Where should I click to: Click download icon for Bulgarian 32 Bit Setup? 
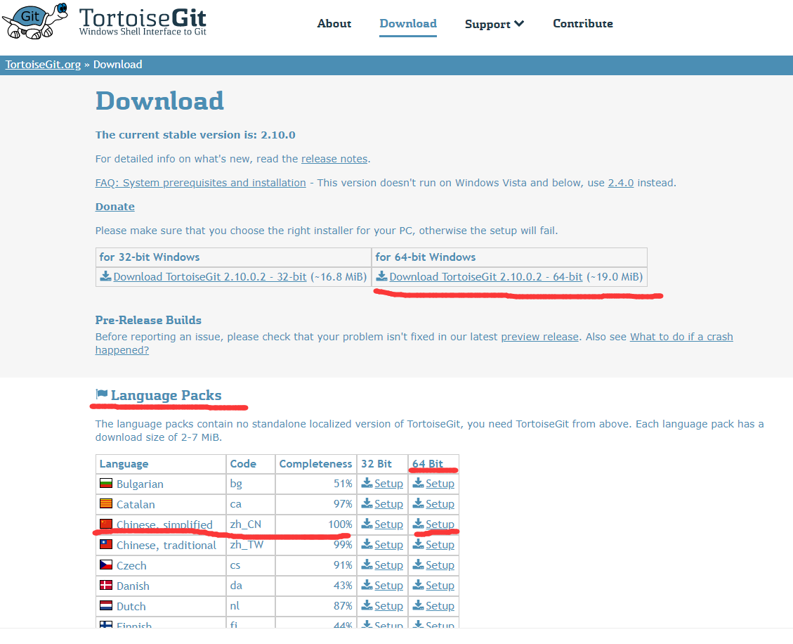click(x=367, y=483)
